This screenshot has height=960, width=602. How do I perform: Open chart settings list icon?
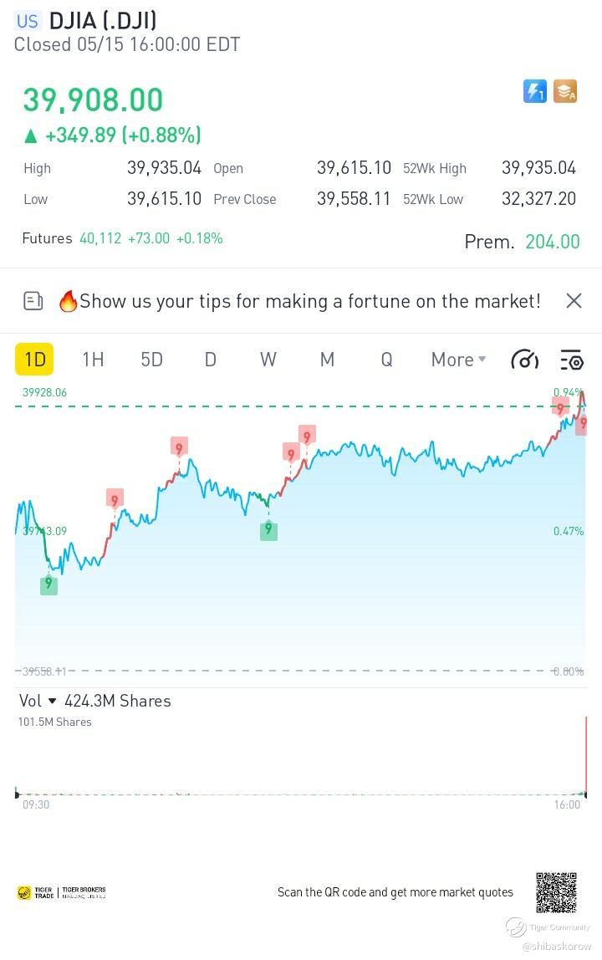click(x=572, y=360)
